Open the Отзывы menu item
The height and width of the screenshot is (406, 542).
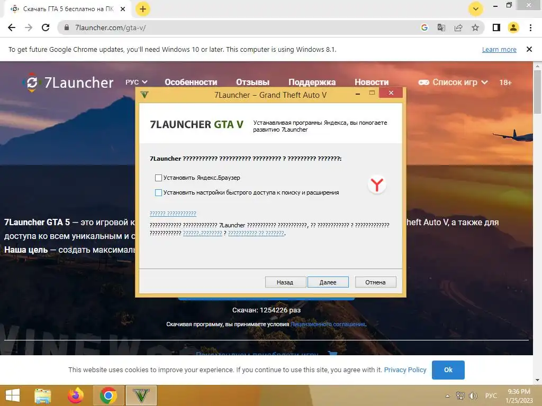(x=252, y=82)
